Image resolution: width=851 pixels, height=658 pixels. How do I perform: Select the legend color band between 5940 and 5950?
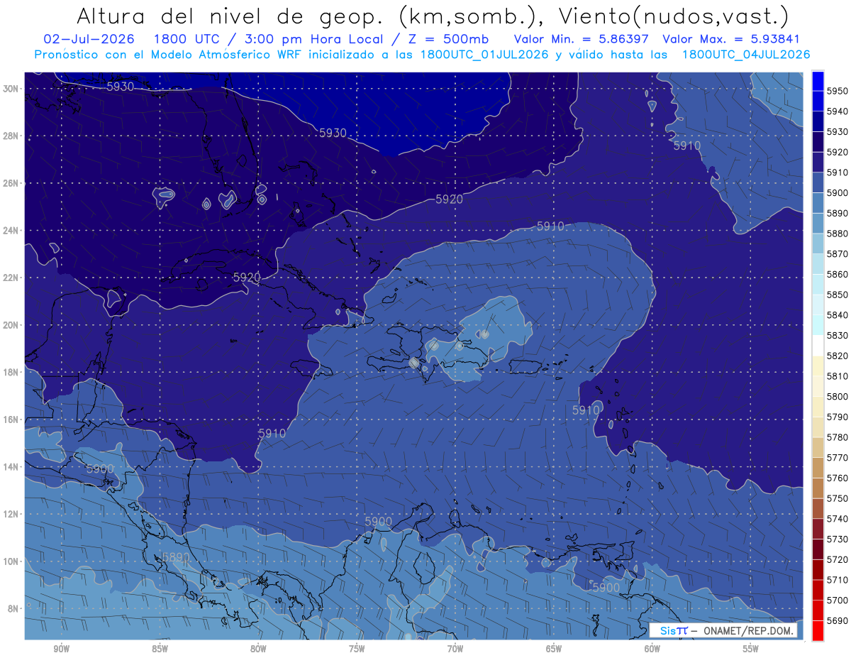pyautogui.click(x=818, y=101)
